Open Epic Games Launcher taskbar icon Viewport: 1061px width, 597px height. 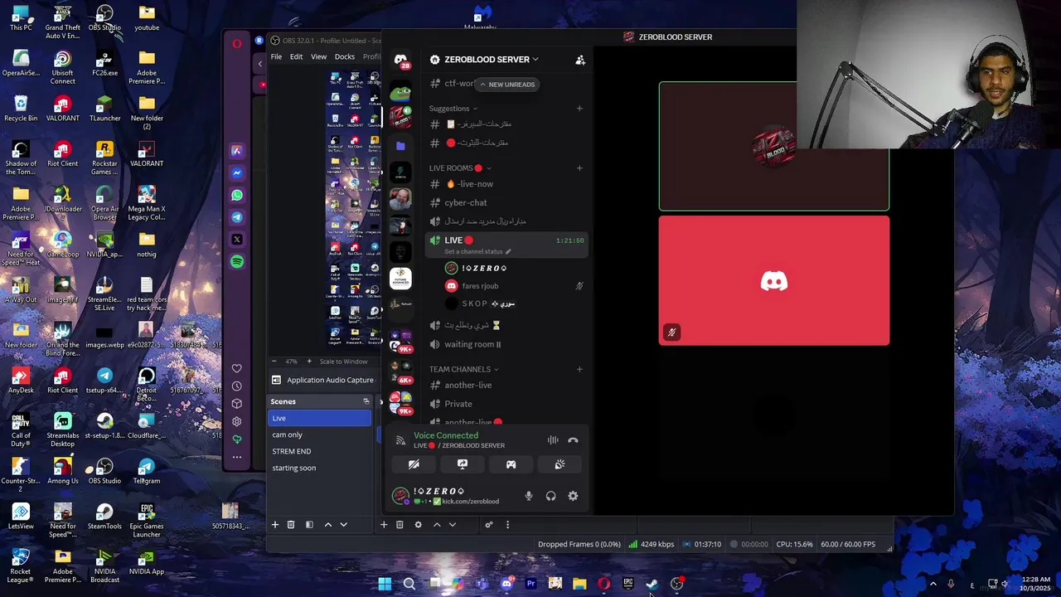[628, 584]
